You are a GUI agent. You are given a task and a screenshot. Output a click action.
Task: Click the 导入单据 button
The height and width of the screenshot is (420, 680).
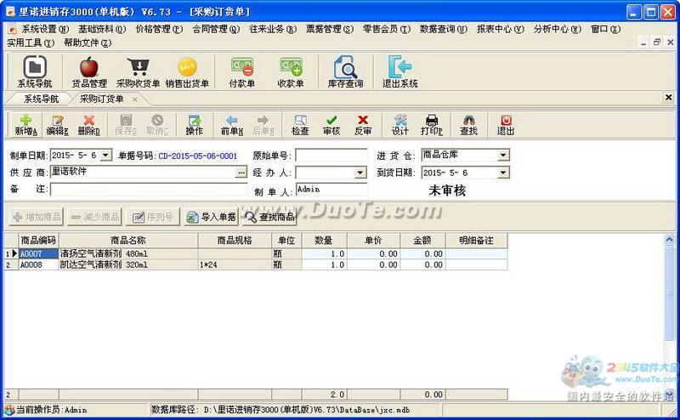[211, 217]
